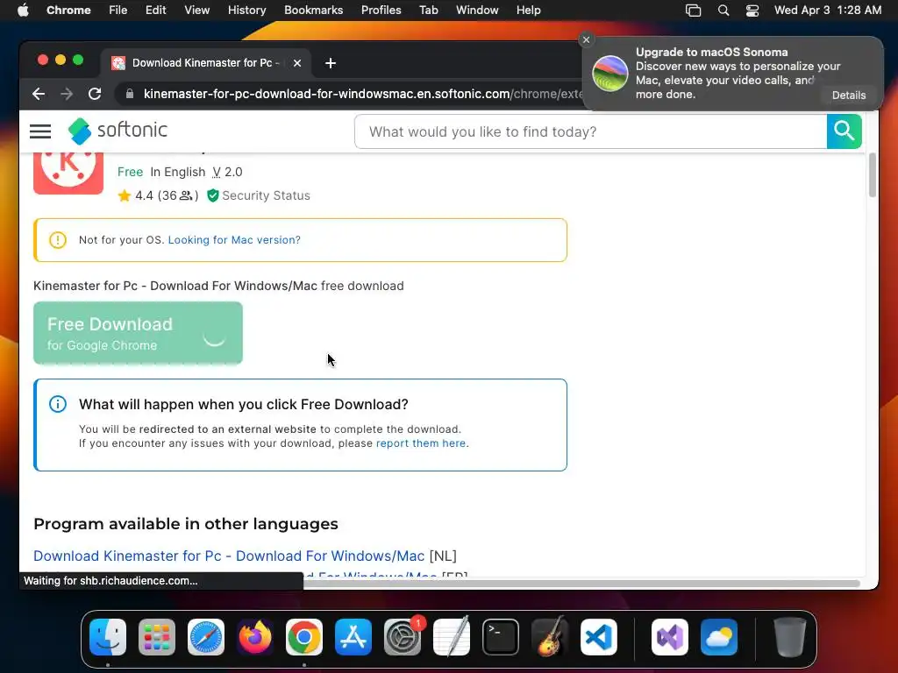Open System Settings from the dock
The height and width of the screenshot is (673, 898).
click(402, 636)
